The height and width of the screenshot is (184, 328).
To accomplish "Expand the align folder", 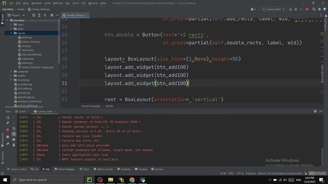I will 11,29.
